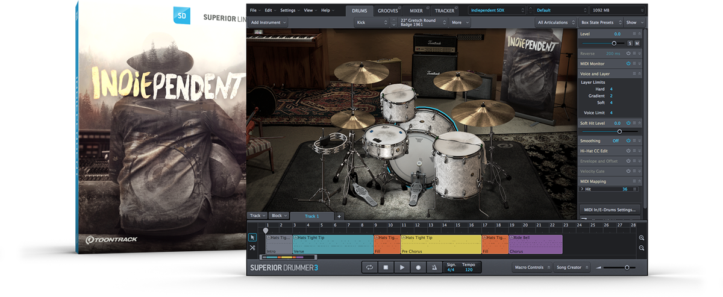Open the Settings menu
The height and width of the screenshot is (297, 723).
290,10
